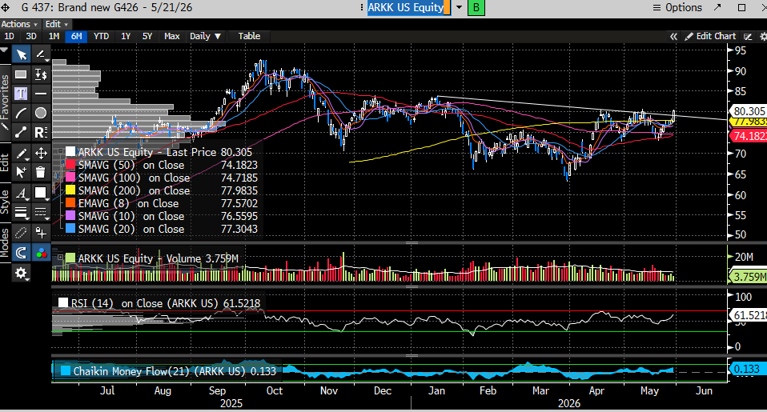Select the circle drawing tool

pyautogui.click(x=41, y=113)
